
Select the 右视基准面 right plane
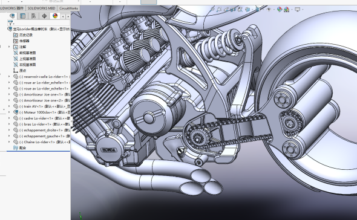click(x=25, y=65)
